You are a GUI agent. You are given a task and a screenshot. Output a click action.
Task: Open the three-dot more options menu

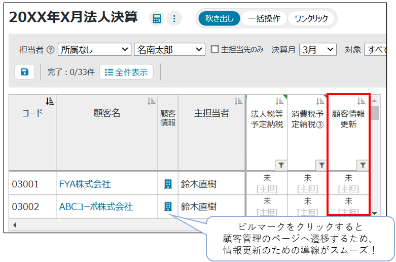click(x=174, y=19)
